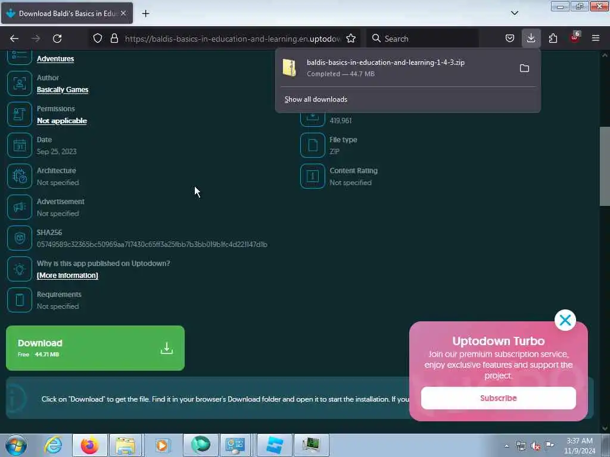This screenshot has height=457, width=610.
Task: Open the tracking protection shield icon
Action: click(98, 39)
